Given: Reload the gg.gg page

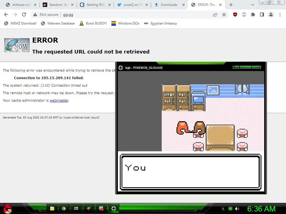Looking at the screenshot, I should (x=24, y=14).
